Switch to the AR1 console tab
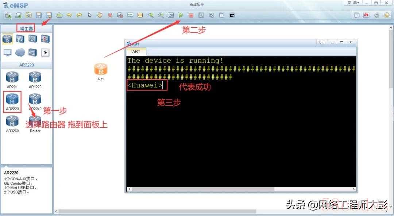The height and width of the screenshot is (216, 394). (x=136, y=51)
